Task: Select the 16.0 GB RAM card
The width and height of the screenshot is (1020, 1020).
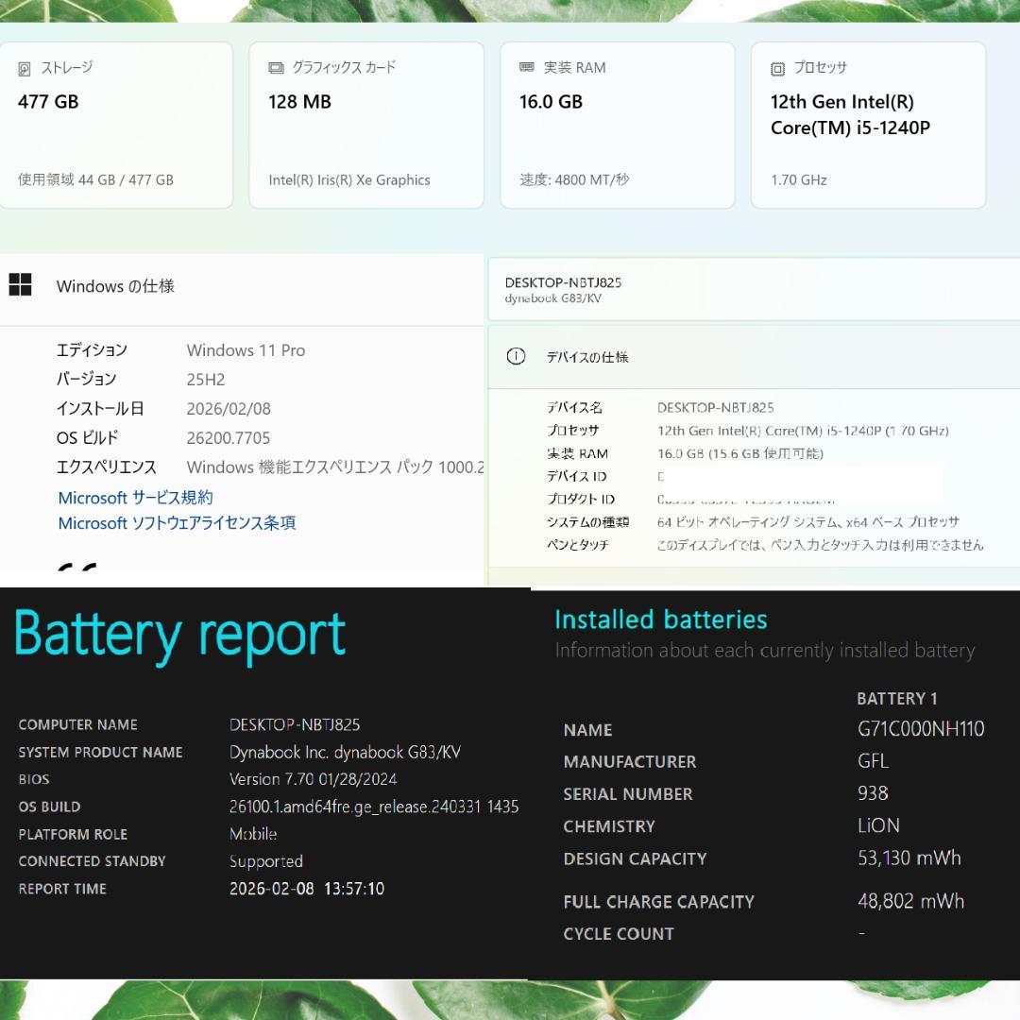Action: [x=617, y=125]
